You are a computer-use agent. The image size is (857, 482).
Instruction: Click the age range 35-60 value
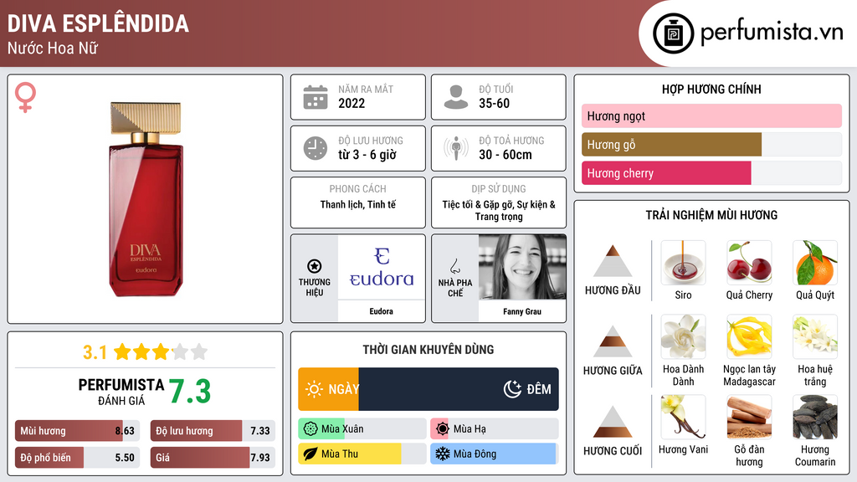(x=494, y=103)
